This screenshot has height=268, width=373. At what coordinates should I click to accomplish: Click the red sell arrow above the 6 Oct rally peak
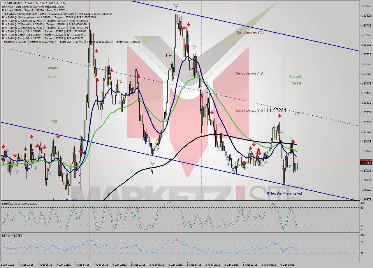coord(293,142)
